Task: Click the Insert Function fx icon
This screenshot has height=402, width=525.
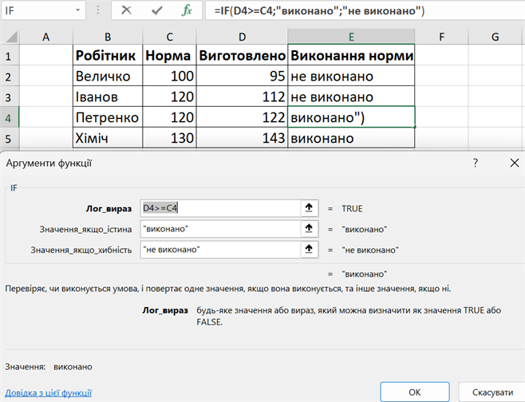Action: [187, 11]
